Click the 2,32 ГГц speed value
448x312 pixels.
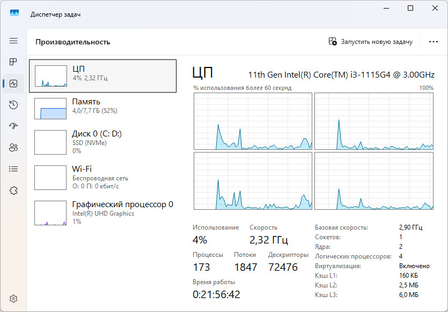(x=269, y=240)
